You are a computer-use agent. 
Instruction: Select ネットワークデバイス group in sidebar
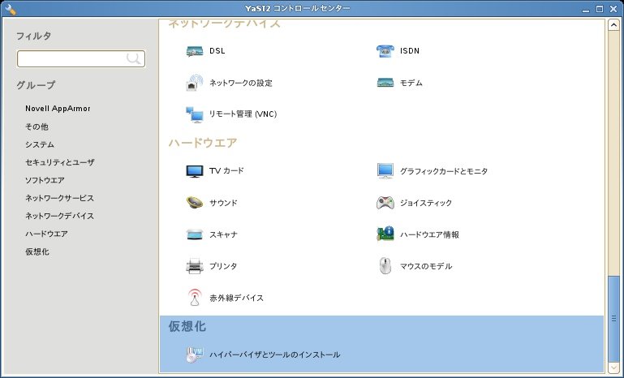pos(59,216)
